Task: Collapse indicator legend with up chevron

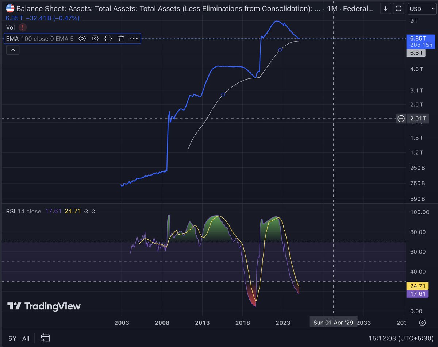Action: coord(12,50)
